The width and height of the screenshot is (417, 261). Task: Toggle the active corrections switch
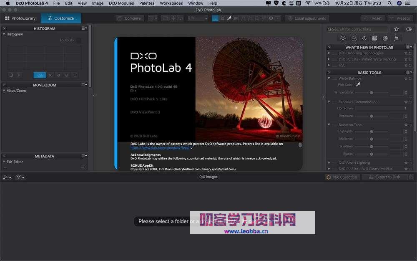[x=409, y=29]
